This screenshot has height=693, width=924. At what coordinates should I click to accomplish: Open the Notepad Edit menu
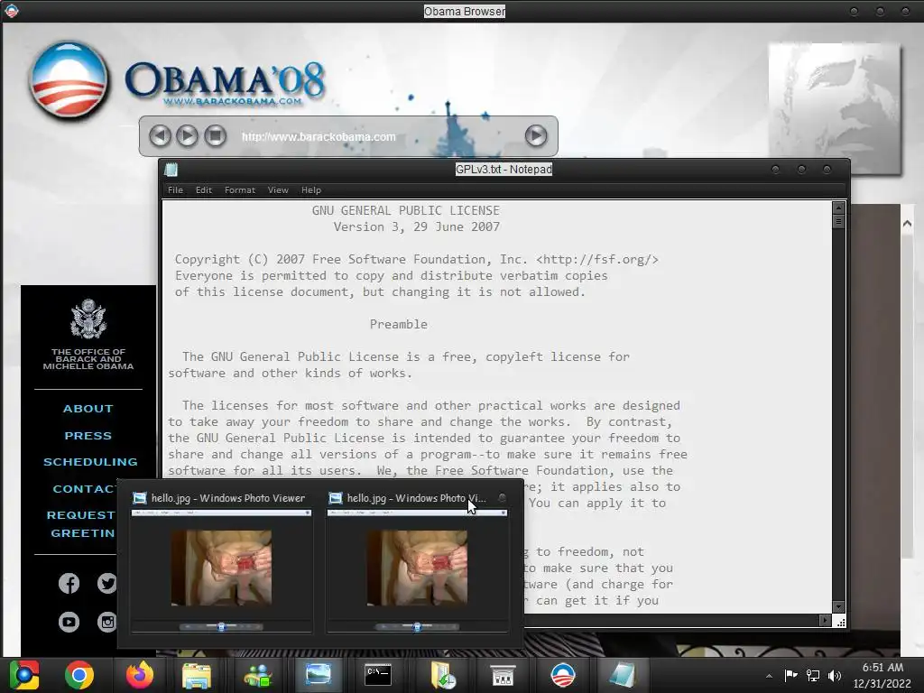pos(204,189)
